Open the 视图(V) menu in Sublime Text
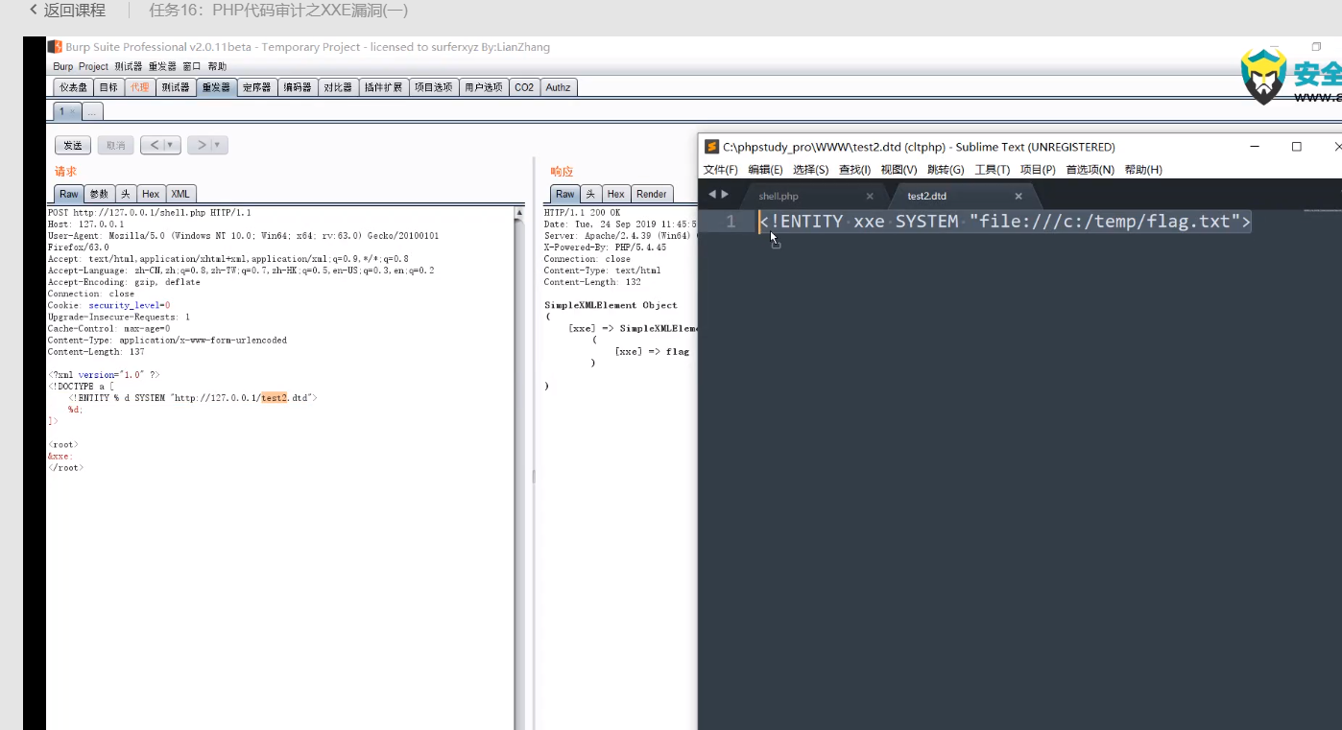 (x=899, y=170)
